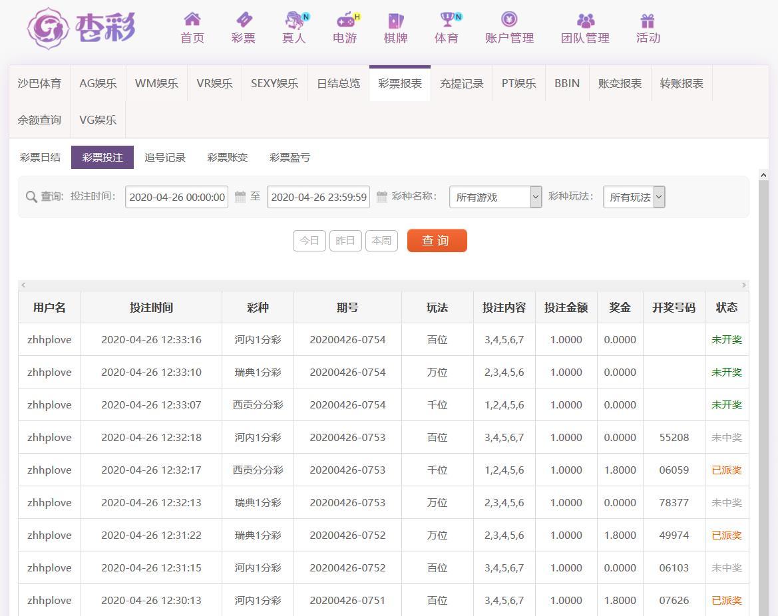This screenshot has height=616, width=778.
Task: Select the 真人 live dealer icon
Action: pyautogui.click(x=293, y=20)
